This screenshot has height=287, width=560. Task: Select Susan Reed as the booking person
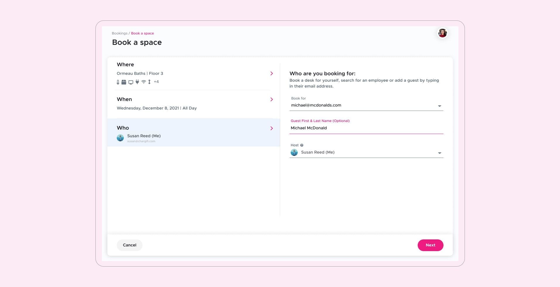[x=144, y=136]
